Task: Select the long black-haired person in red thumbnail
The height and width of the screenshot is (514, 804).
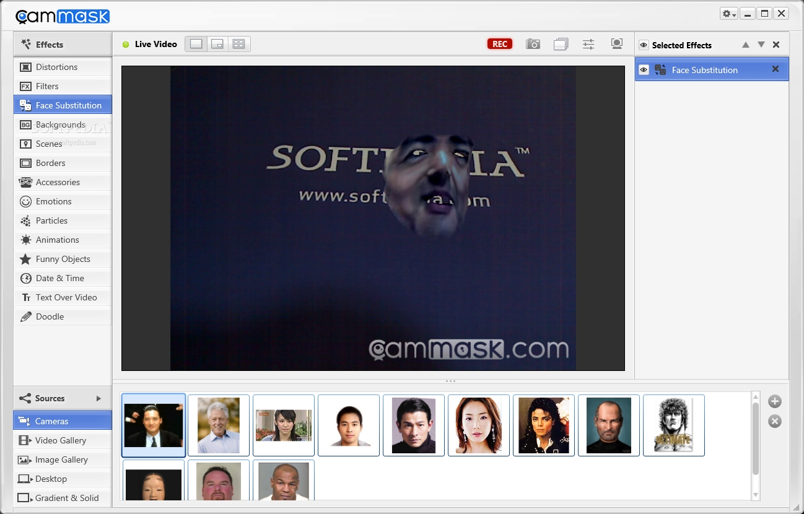Action: (544, 425)
